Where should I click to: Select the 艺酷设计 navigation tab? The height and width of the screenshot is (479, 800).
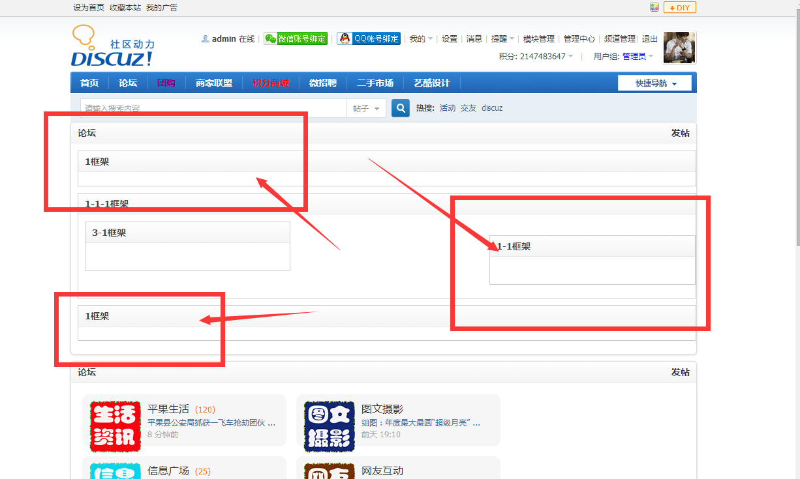[432, 83]
